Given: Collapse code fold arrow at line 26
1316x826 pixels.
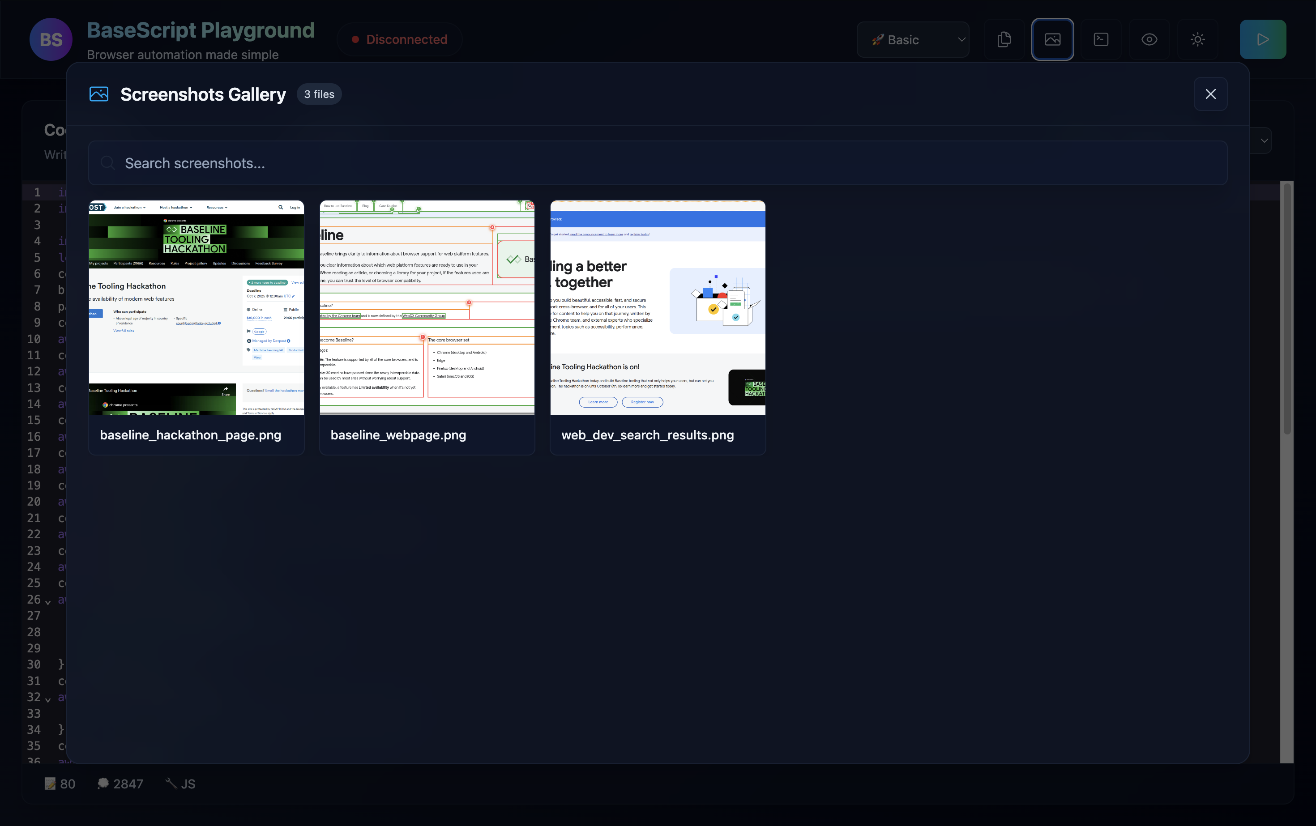Looking at the screenshot, I should pos(48,602).
